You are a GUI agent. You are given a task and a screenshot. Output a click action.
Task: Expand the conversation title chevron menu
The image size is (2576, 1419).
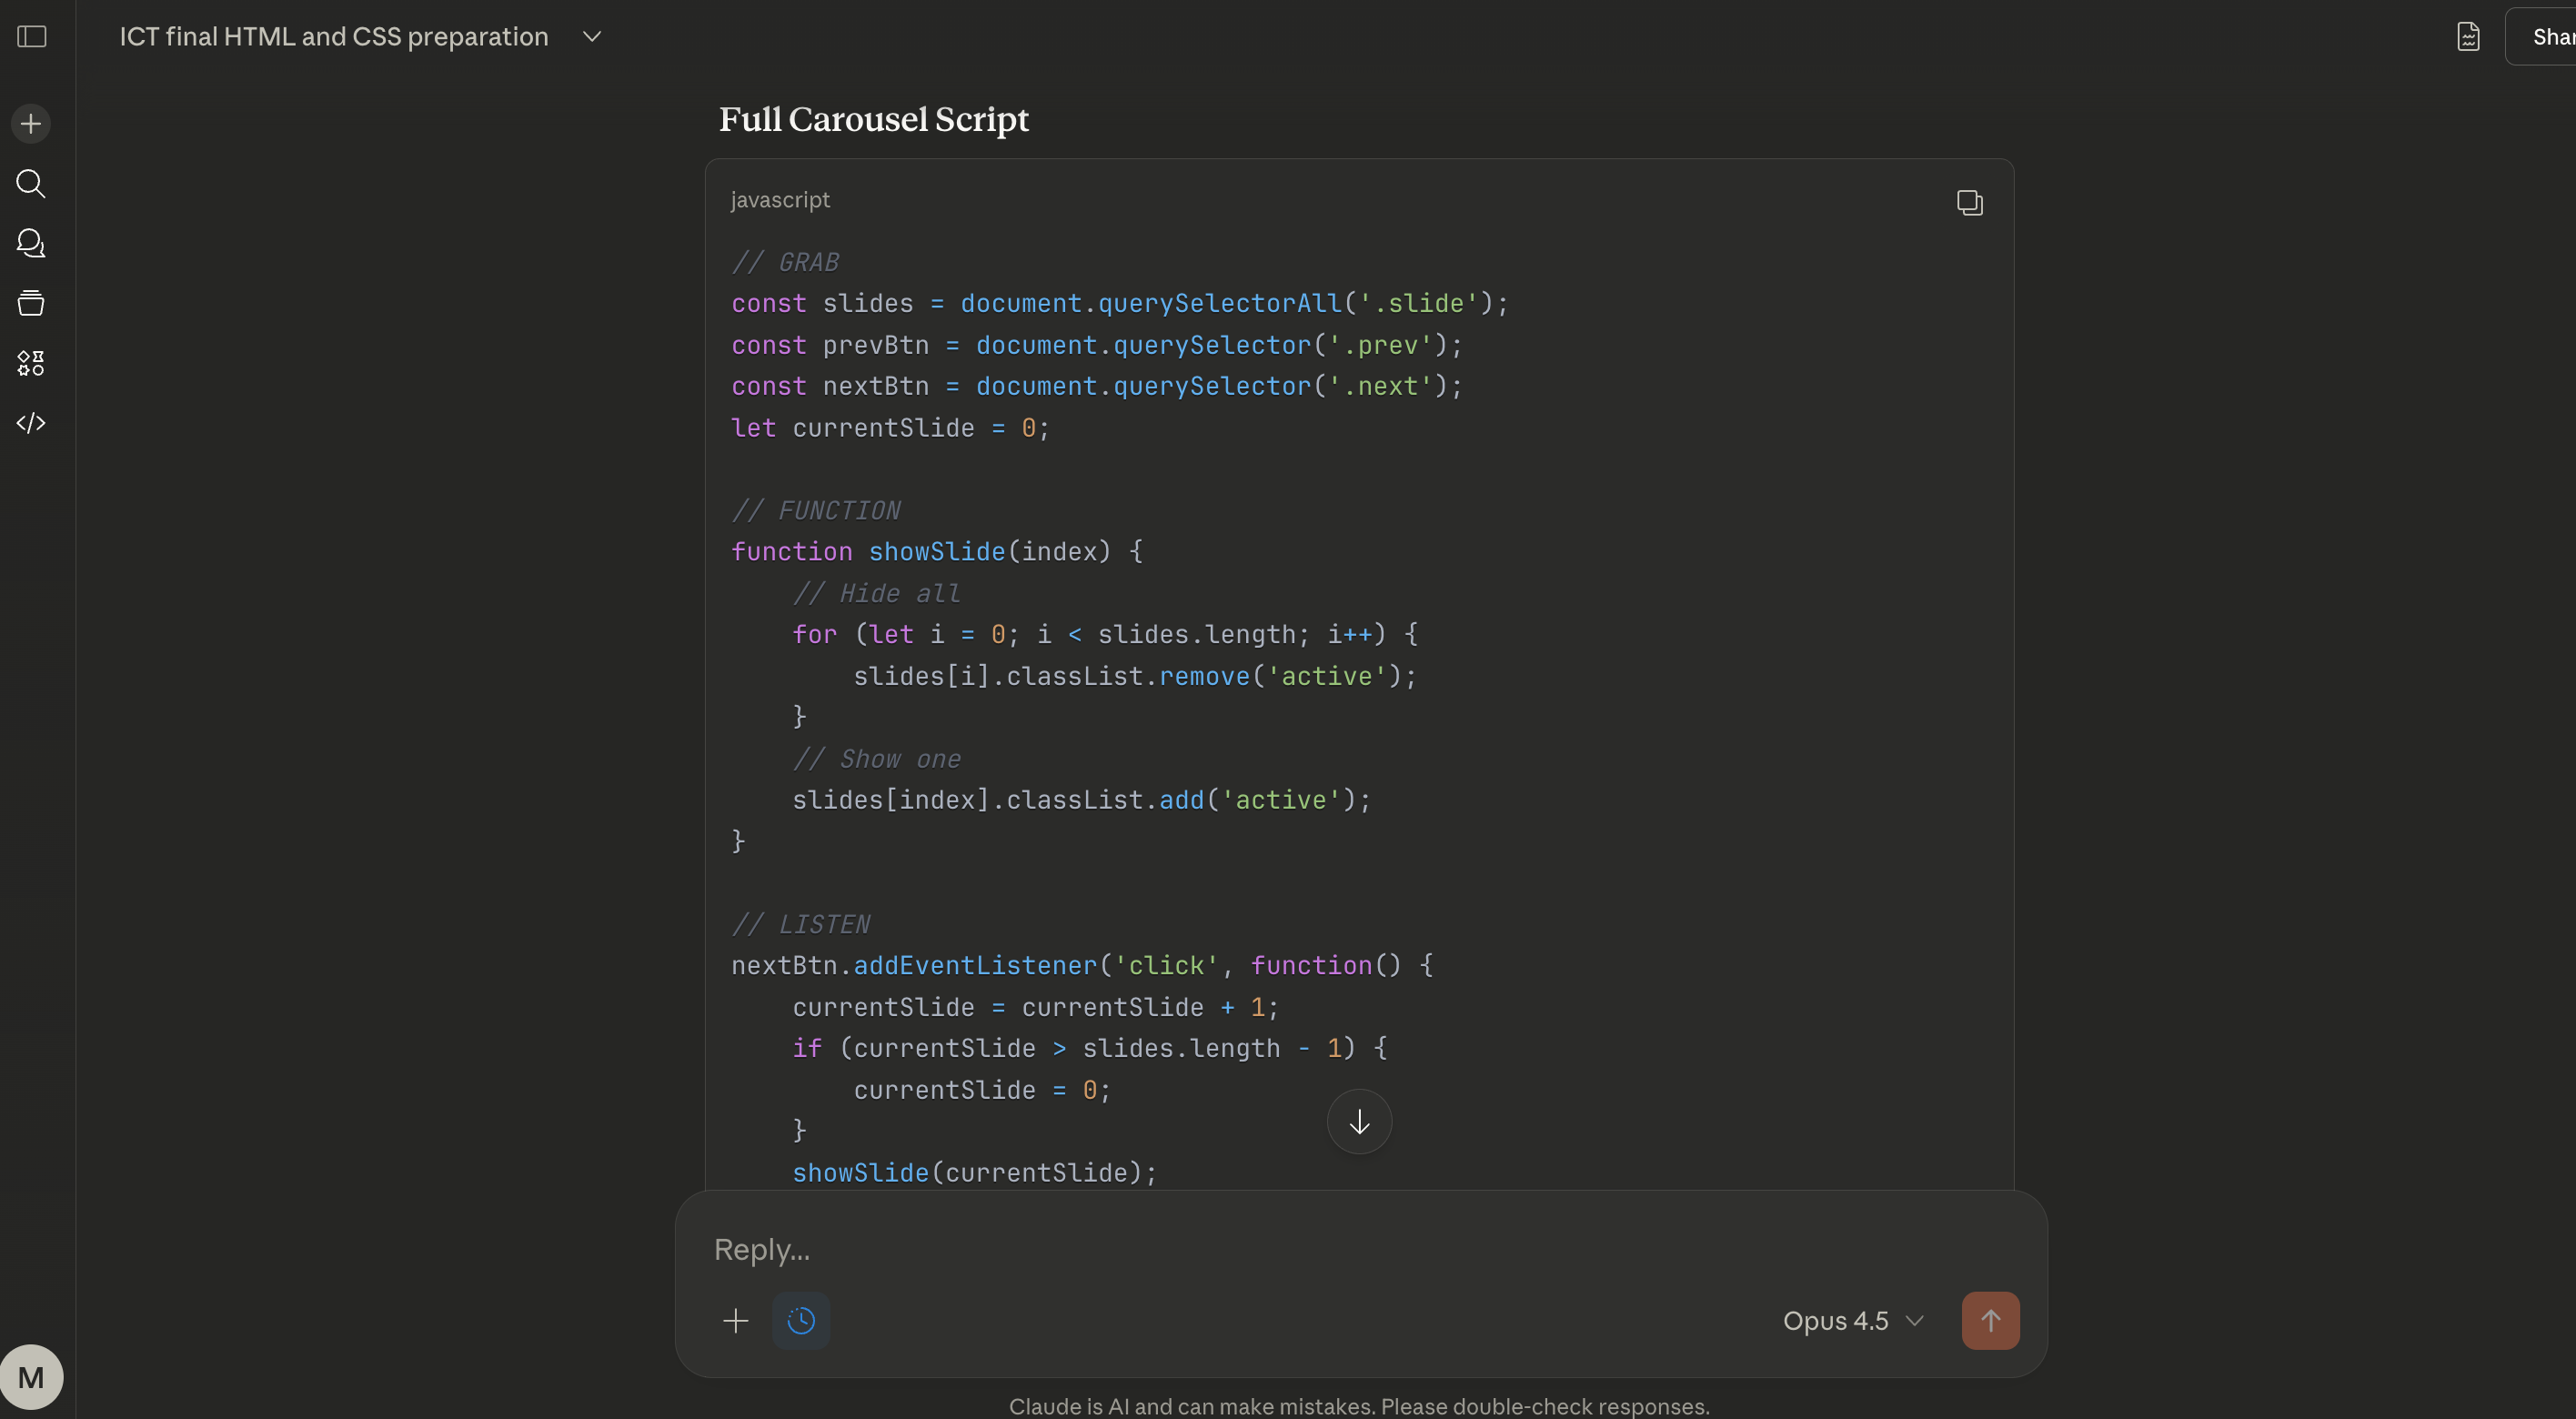pyautogui.click(x=592, y=37)
